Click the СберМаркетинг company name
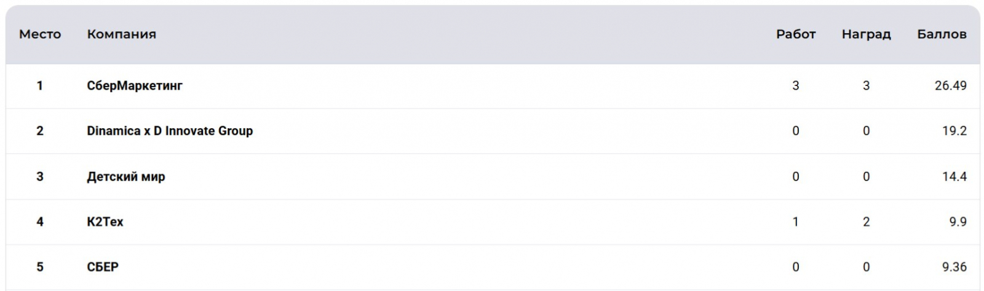The height and width of the screenshot is (291, 984). coord(135,86)
